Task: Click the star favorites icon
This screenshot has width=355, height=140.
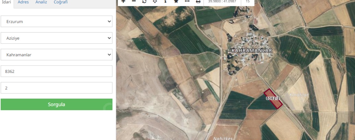Action: click(176, 2)
